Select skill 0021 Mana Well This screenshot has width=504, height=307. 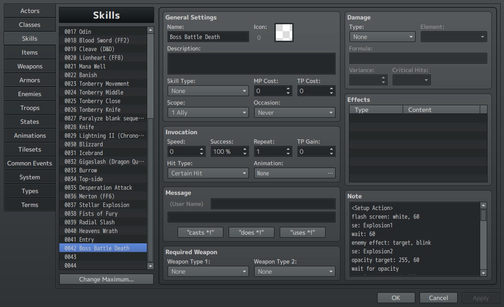tap(103, 66)
